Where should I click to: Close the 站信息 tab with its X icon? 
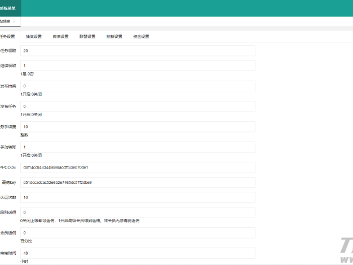point(15,21)
